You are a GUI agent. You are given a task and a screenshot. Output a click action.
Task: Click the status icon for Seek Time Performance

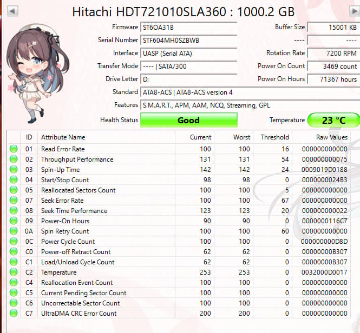14,210
